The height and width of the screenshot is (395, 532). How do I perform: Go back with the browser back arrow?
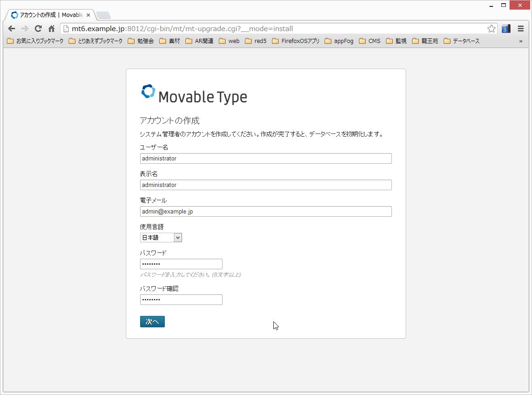tap(11, 28)
